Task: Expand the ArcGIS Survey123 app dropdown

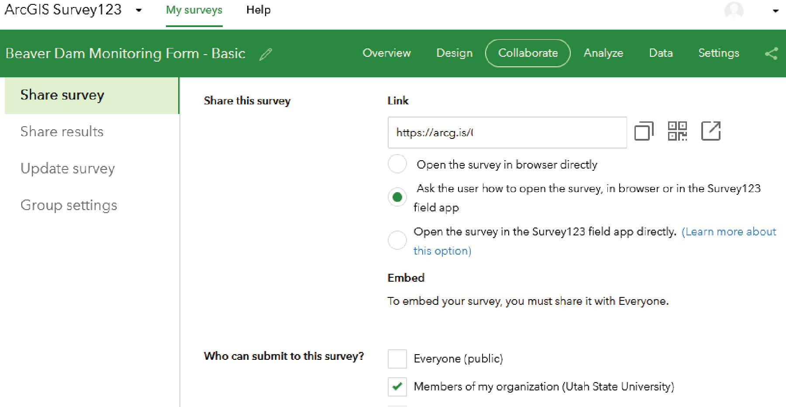Action: [x=139, y=10]
